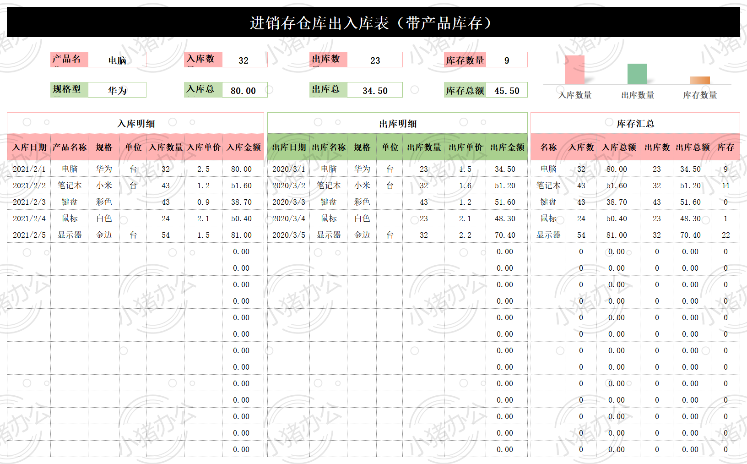Select the 产品名称 column header
Viewport: 747px width, 464px height.
69,147
